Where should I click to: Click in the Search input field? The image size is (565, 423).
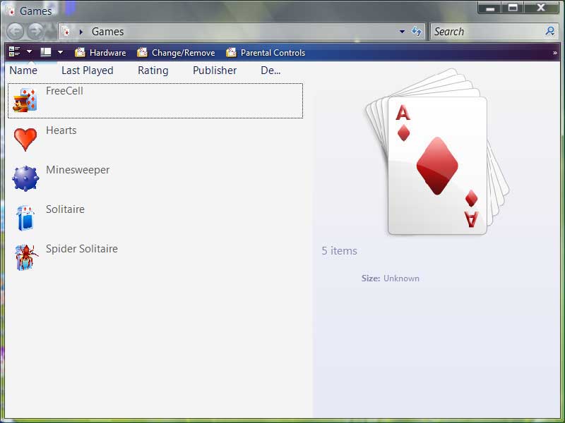489,32
